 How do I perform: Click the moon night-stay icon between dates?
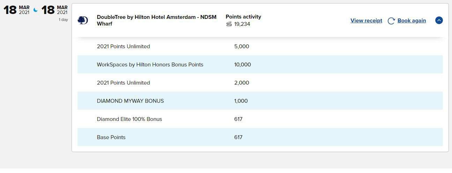coord(36,10)
